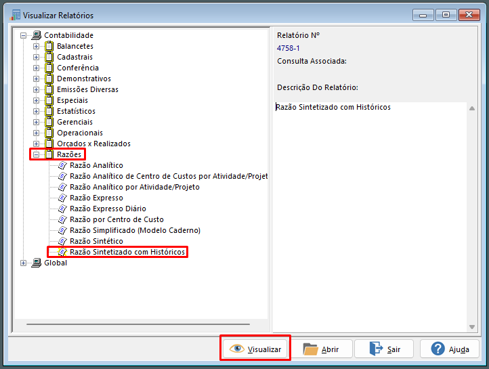
Task: Expand the Demonstrativos folder
Action: (36, 79)
